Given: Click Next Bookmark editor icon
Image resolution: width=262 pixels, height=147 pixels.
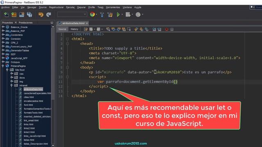Looking at the screenshot, I should (141, 29).
